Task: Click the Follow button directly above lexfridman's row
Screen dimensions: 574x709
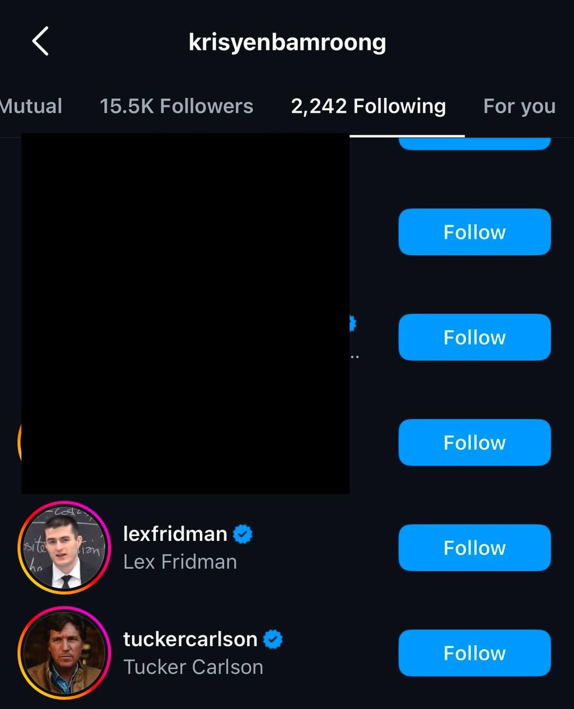Action: click(475, 443)
